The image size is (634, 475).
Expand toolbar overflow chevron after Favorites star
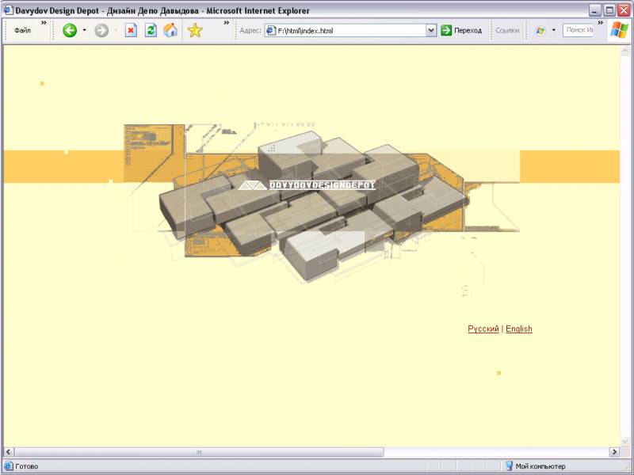click(x=227, y=23)
